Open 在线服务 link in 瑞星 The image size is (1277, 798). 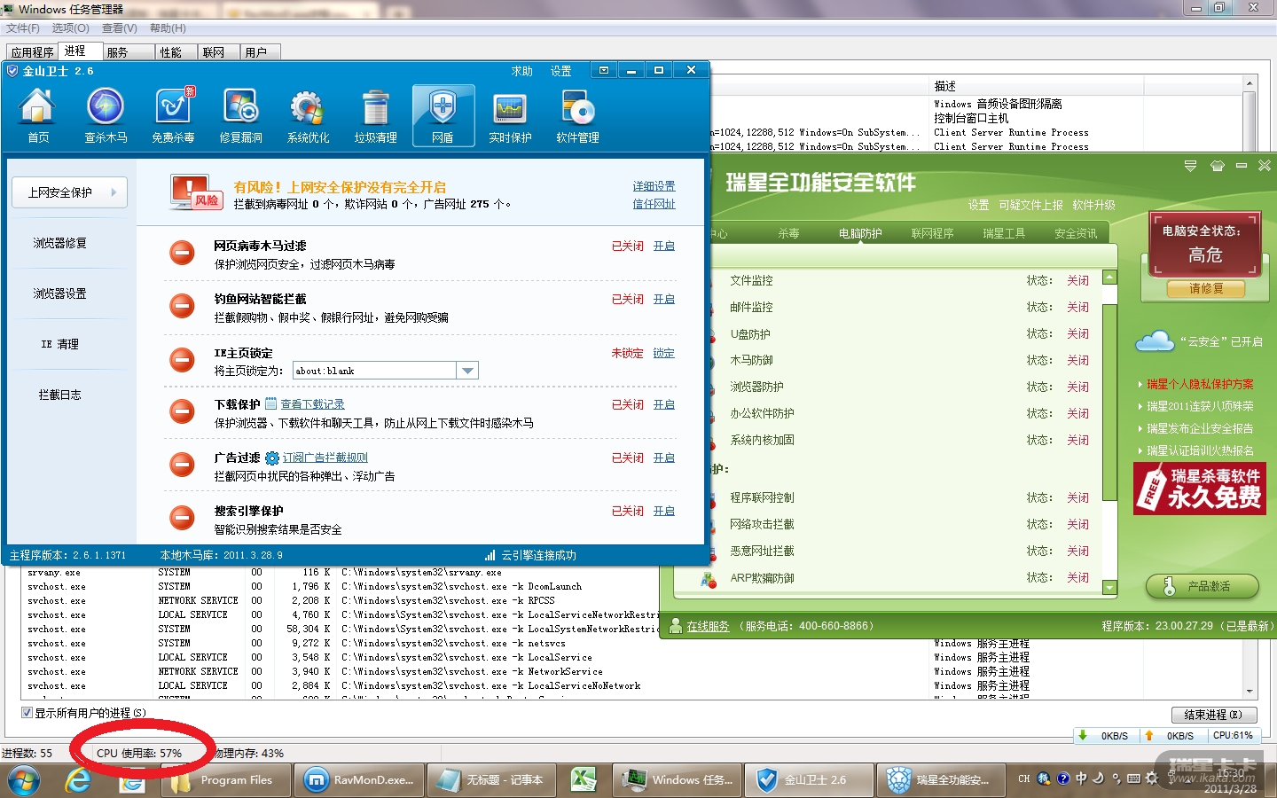(x=708, y=626)
